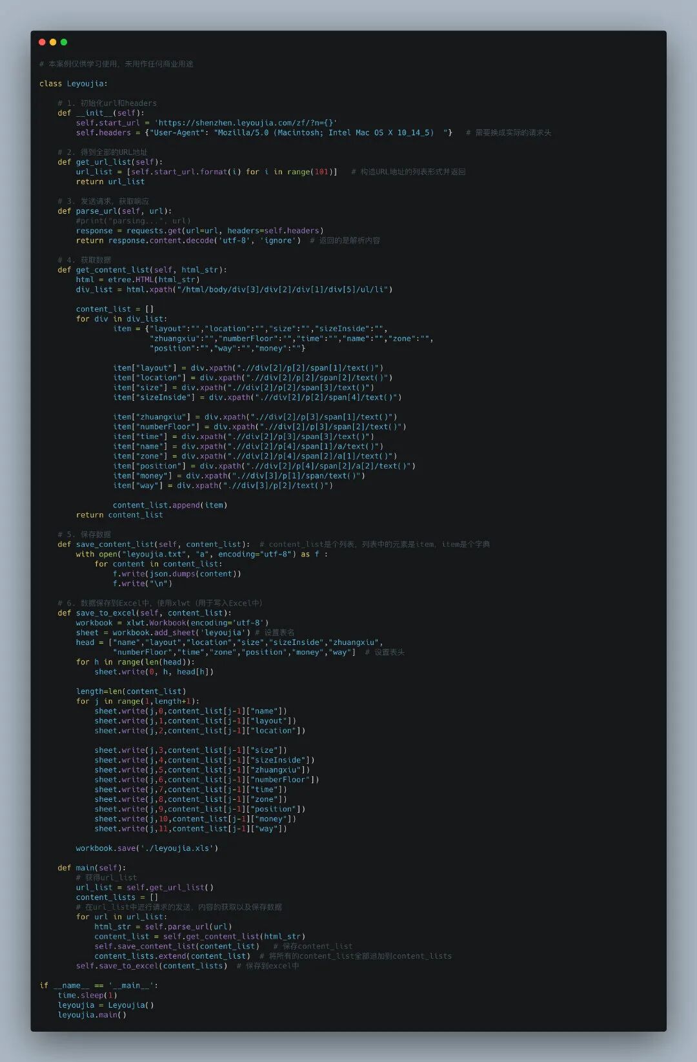Viewport: 697px width, 1062px height.
Task: Select the "response = requests.get" line
Action: pyautogui.click(x=199, y=230)
